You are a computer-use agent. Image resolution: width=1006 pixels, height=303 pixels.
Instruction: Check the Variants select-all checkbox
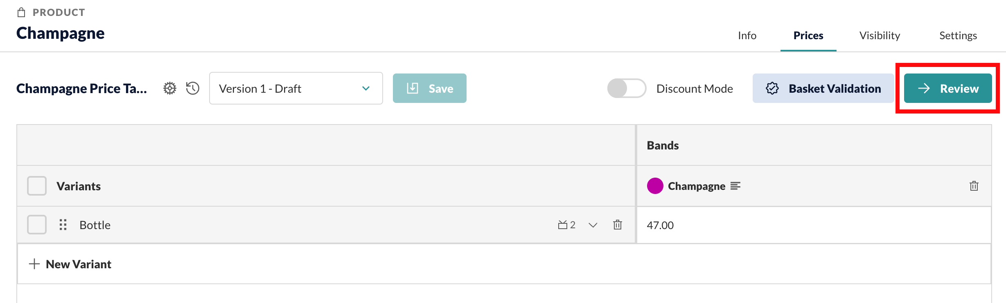point(37,186)
